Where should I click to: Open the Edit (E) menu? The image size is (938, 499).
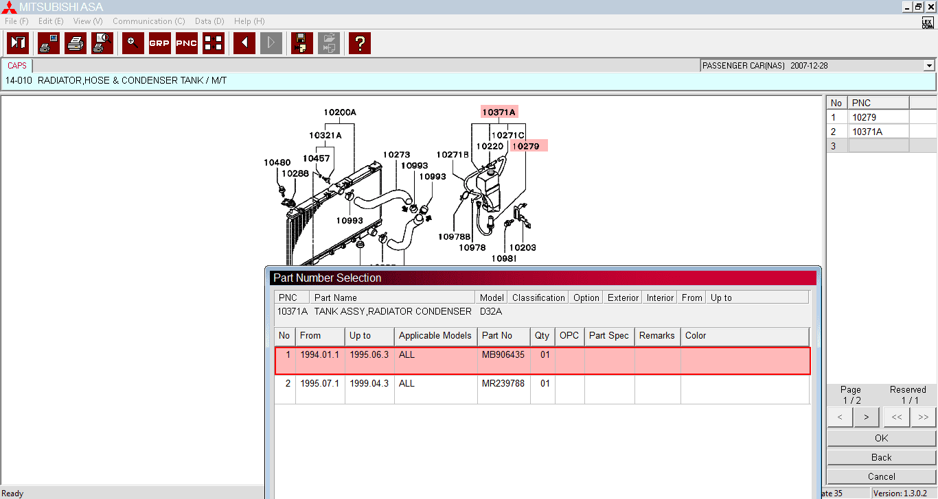coord(51,21)
